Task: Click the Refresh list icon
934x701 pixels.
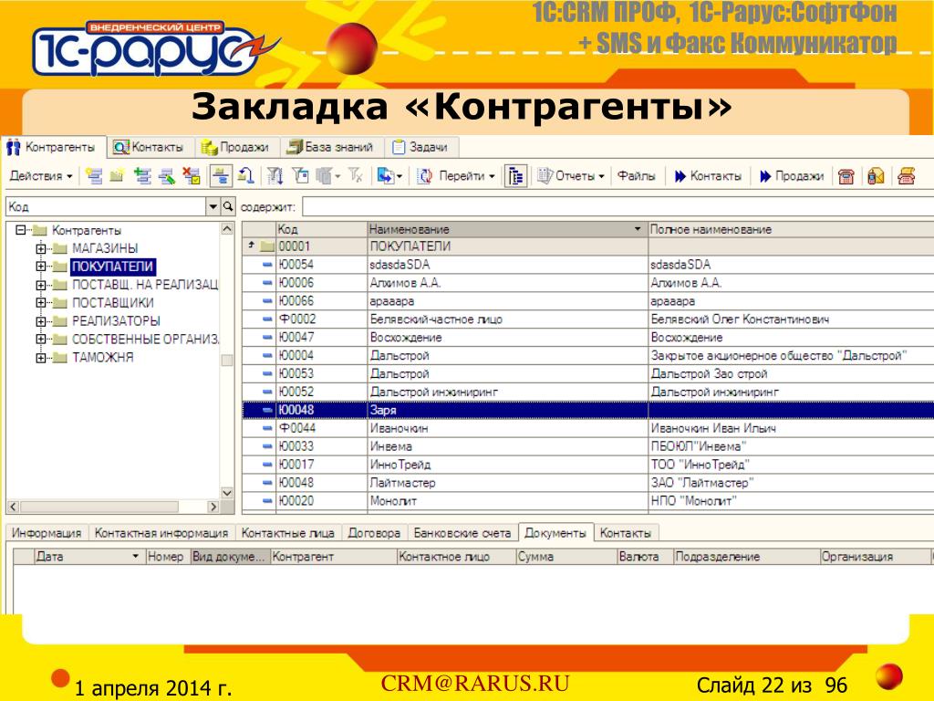Action: pos(424,176)
